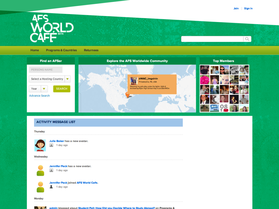Click Jennifer Peck's default avatar for new avatar activity

point(40,170)
